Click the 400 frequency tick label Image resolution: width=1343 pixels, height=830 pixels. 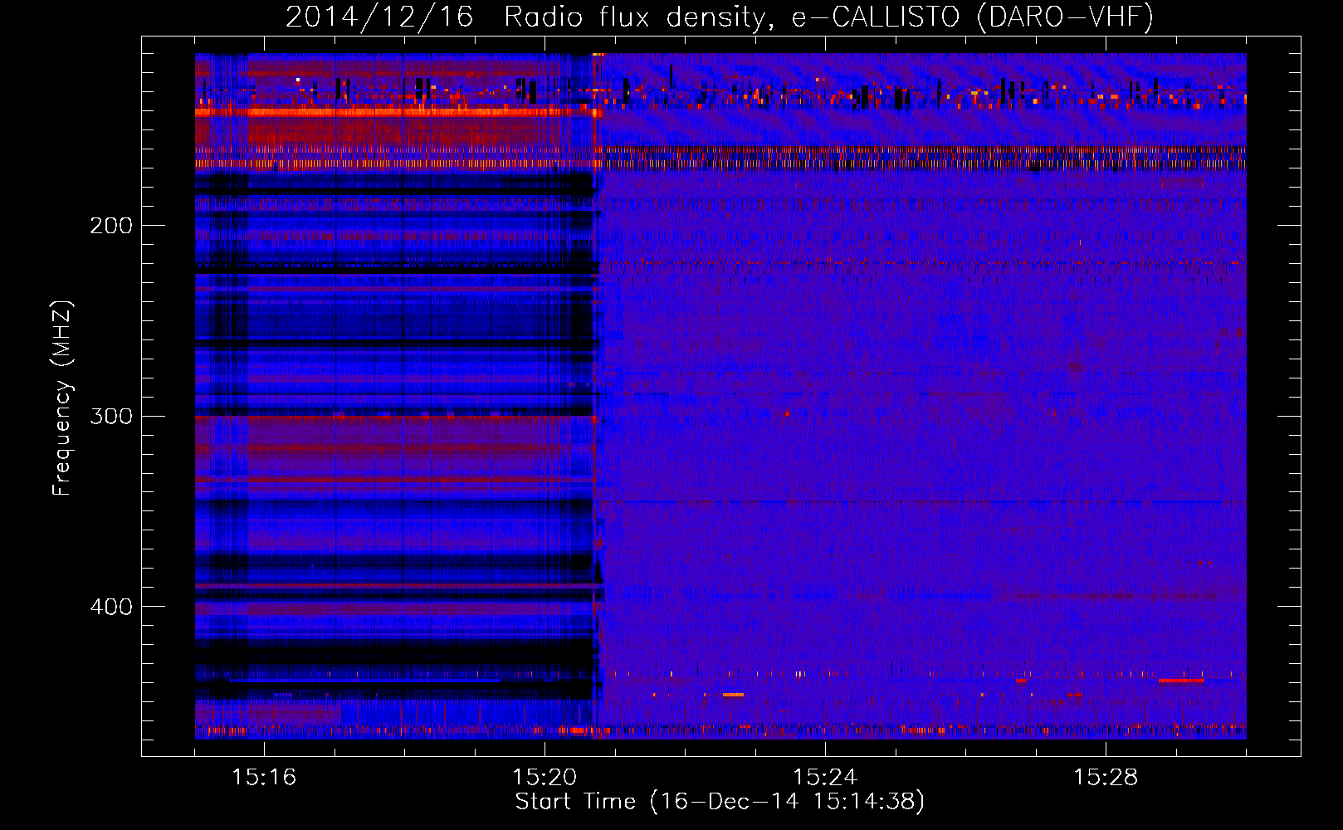pyautogui.click(x=111, y=607)
